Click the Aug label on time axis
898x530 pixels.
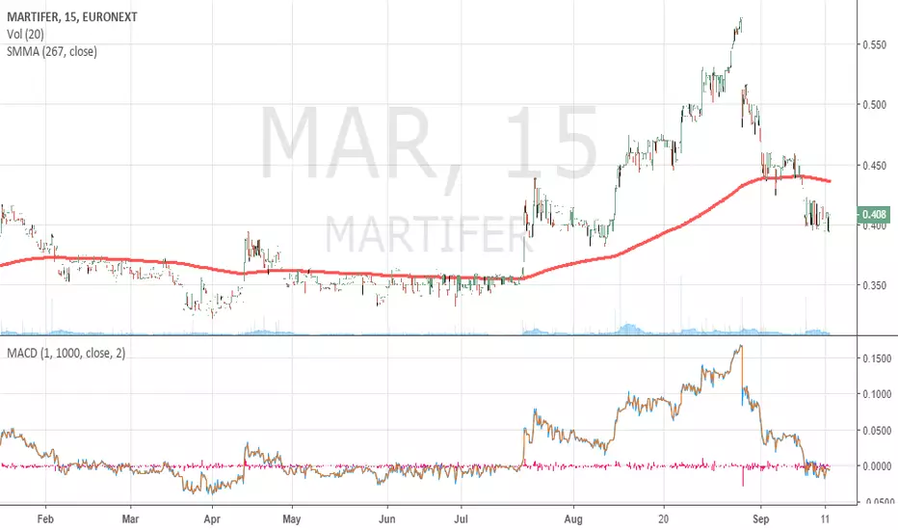(572, 519)
